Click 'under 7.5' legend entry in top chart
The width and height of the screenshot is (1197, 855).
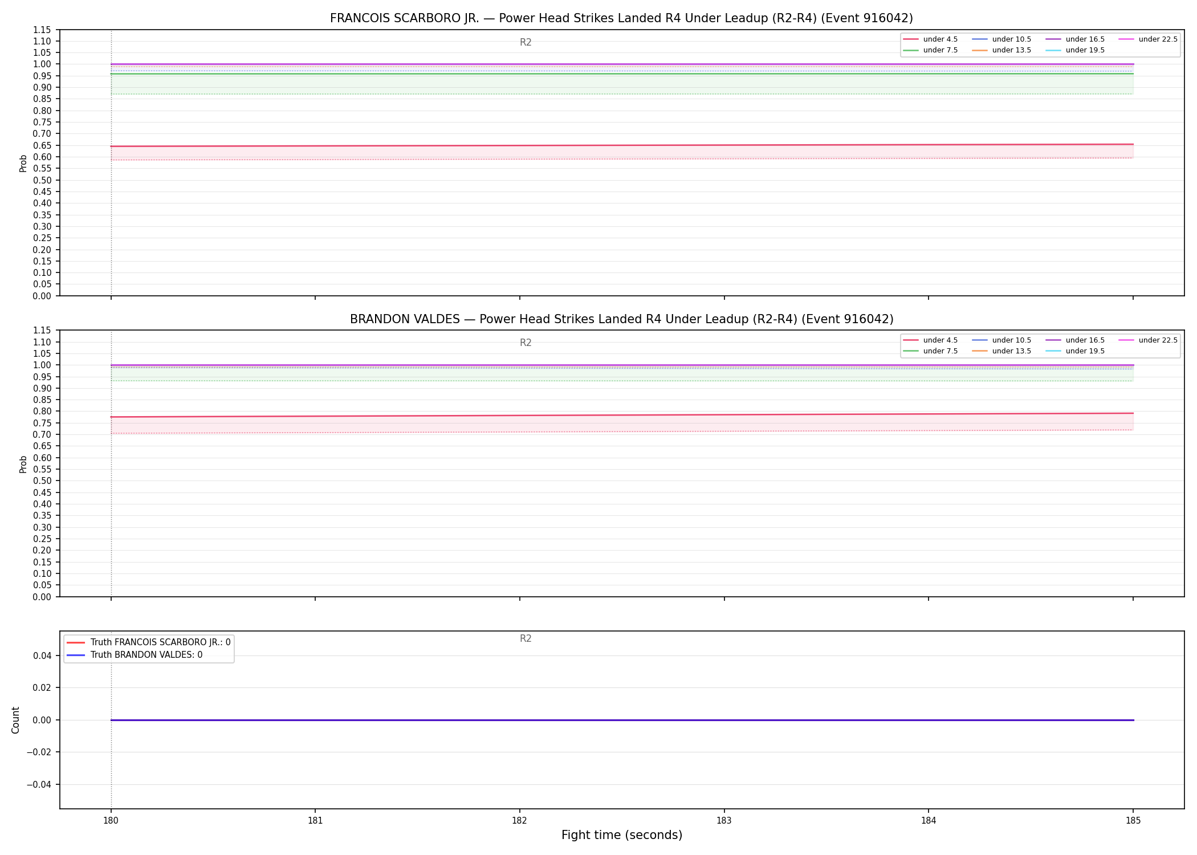[x=930, y=50]
